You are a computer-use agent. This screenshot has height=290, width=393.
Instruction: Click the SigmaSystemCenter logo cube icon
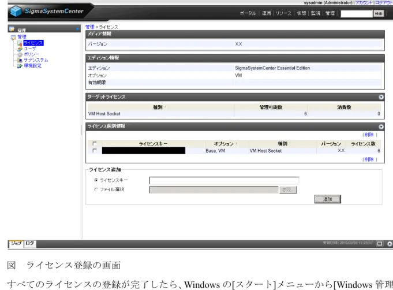coord(16,12)
